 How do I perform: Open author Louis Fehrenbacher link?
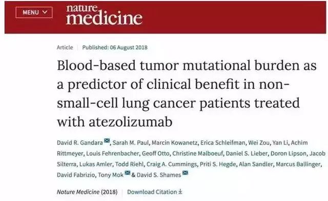tap(113, 153)
